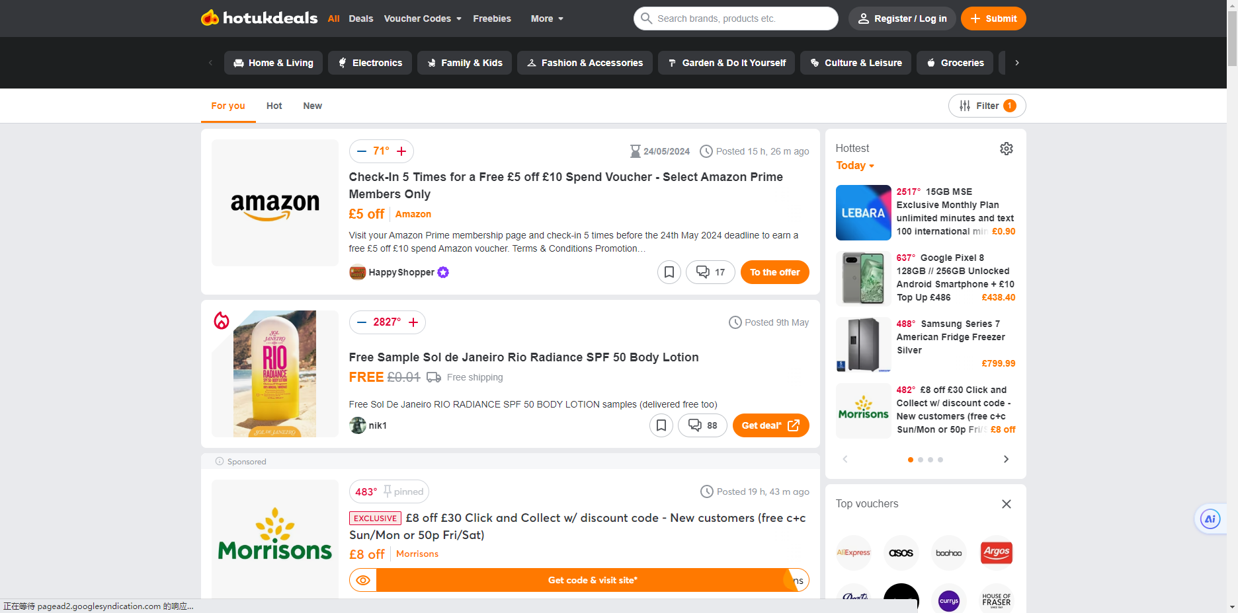Go to the Deals section
The height and width of the screenshot is (613, 1238).
pos(361,18)
